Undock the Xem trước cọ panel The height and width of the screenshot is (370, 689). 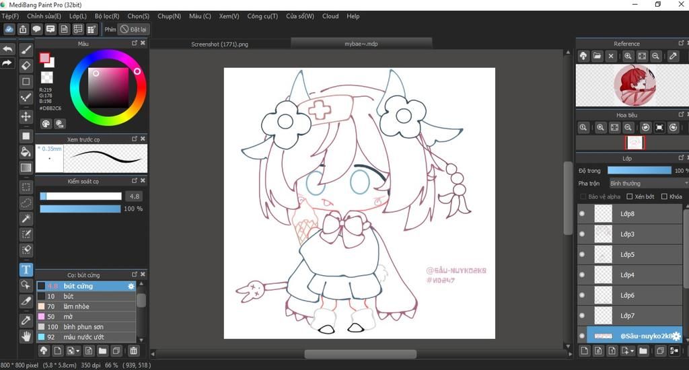point(135,139)
